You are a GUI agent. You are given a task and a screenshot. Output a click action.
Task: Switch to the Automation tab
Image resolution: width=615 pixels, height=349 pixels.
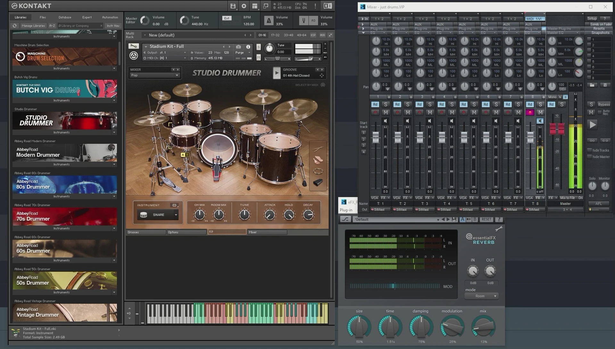point(110,17)
